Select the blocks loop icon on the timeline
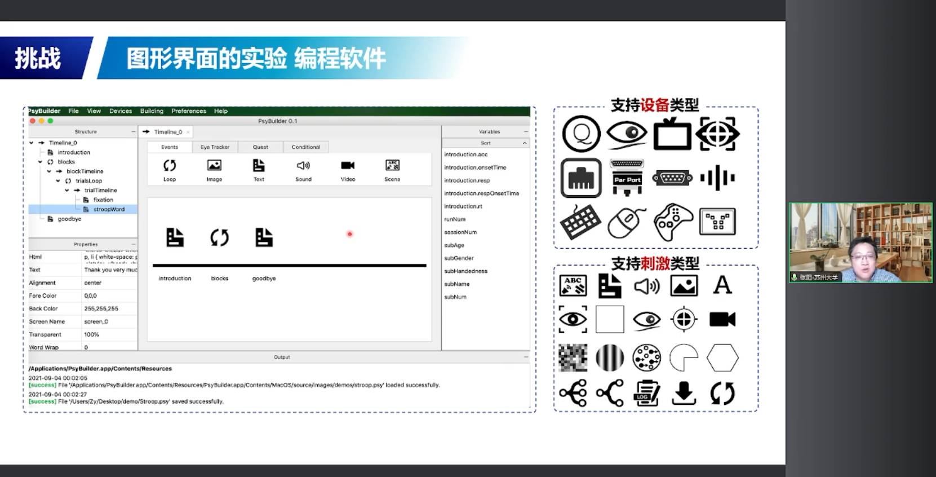This screenshot has width=936, height=477. (x=219, y=238)
